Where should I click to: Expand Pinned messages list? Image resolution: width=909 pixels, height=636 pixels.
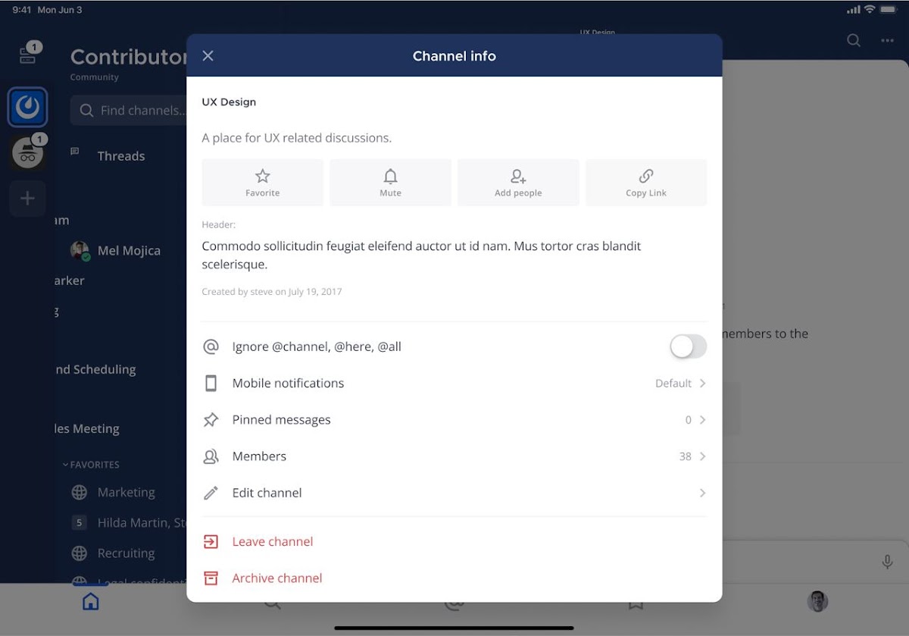[x=454, y=420]
